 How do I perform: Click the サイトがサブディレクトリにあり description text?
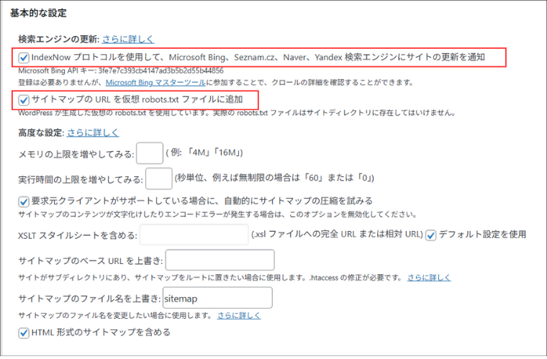[211, 278]
